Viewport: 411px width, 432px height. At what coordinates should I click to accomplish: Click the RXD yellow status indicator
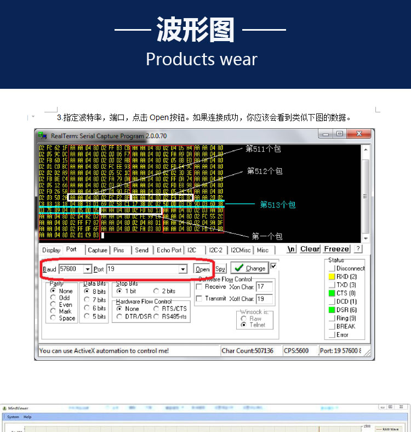point(332,277)
